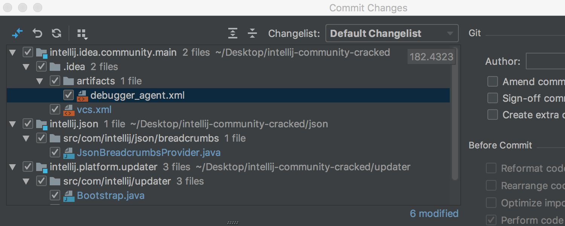Open the Default Changelist dropdown
Screen dimensions: 565x226
pyautogui.click(x=392, y=33)
